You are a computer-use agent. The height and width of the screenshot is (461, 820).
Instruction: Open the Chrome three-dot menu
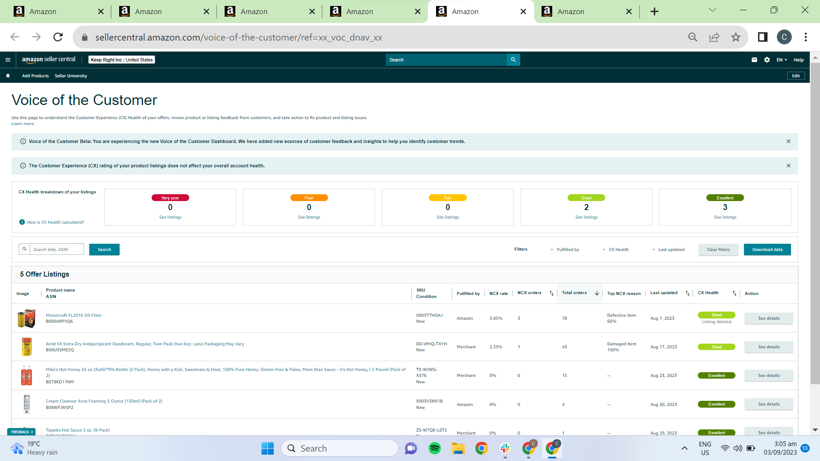(x=805, y=37)
